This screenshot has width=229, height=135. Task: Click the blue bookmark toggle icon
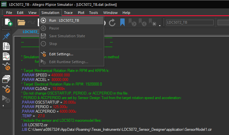pos(122,22)
